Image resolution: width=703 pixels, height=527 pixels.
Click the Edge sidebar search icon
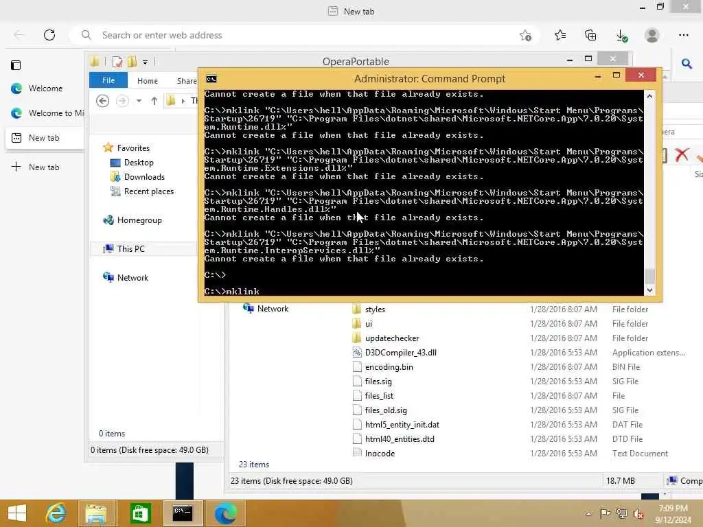687,64
